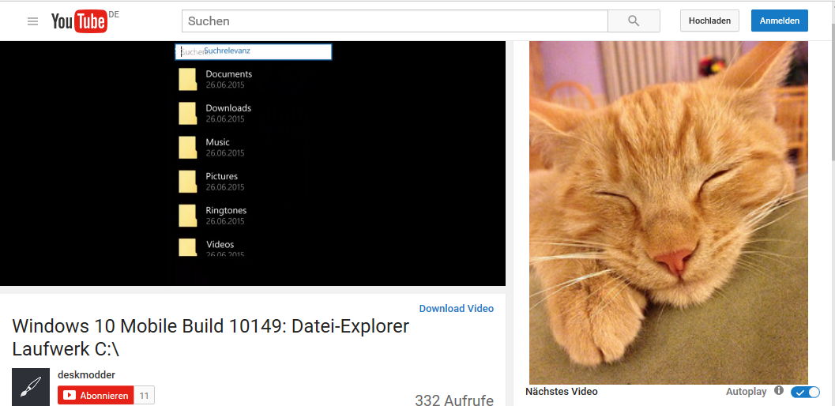Viewport: 835px width, 406px height.
Task: Click the Autoplay info icon
Action: point(779,390)
